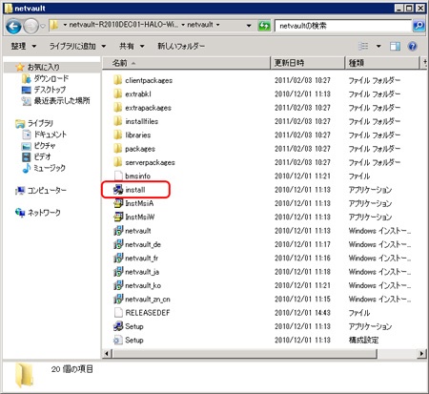The width and height of the screenshot is (429, 394).
Task: Select the extrapackages folder icon
Action: click(x=118, y=108)
